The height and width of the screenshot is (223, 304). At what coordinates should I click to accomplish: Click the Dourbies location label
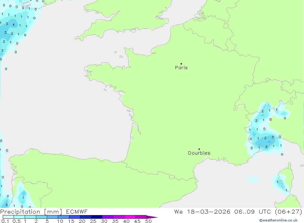pos(199,153)
